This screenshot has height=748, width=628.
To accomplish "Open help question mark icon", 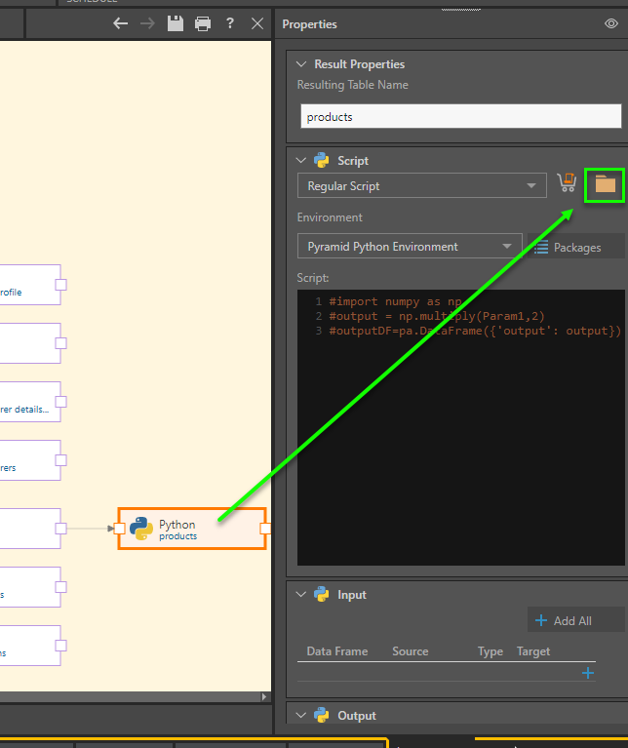I will point(230,23).
